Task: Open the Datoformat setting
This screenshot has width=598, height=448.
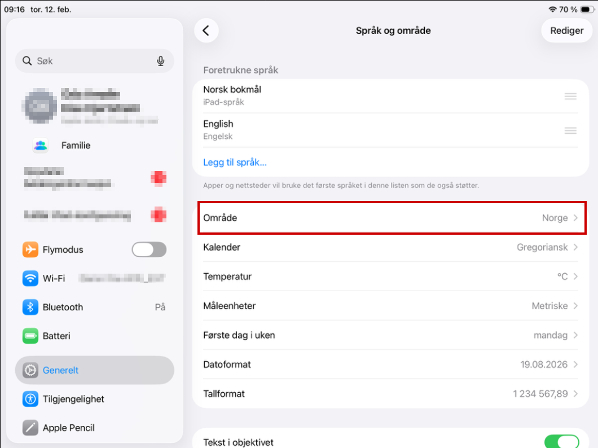Action: (x=390, y=364)
